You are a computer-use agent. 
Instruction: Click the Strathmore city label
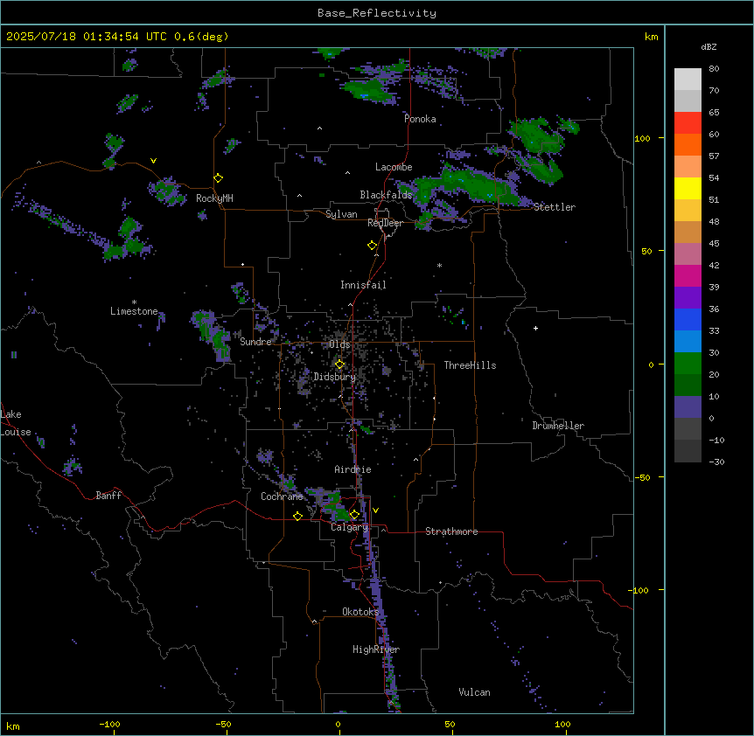tap(451, 531)
